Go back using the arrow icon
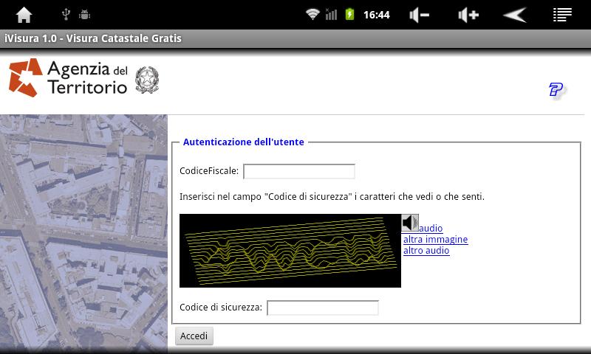The image size is (591, 354). tap(515, 15)
